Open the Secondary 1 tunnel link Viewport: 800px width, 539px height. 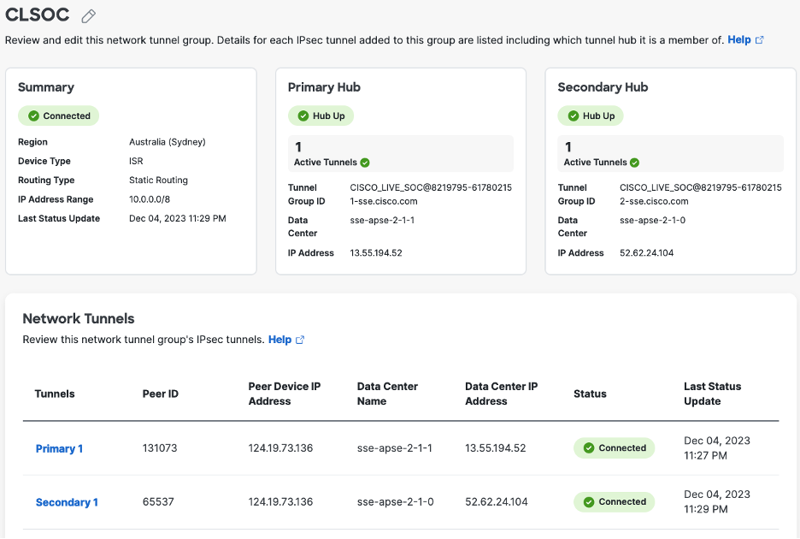(x=67, y=502)
